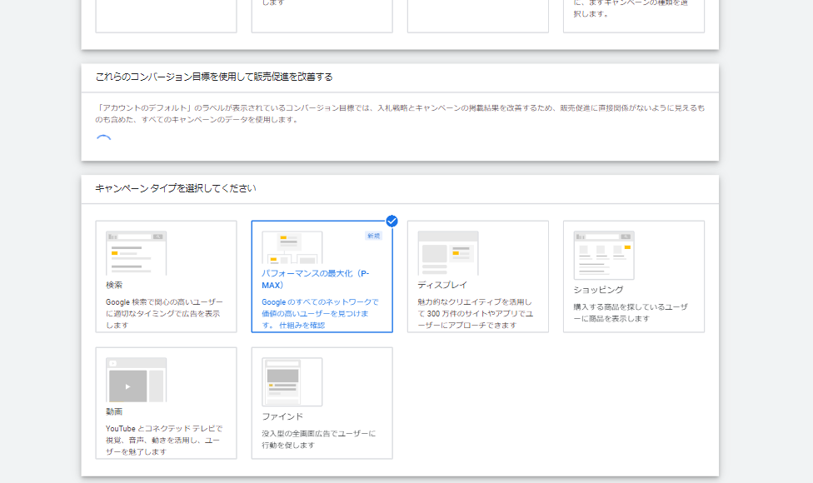Click the Video campaign illustration icon
813x483 pixels.
pos(137,380)
